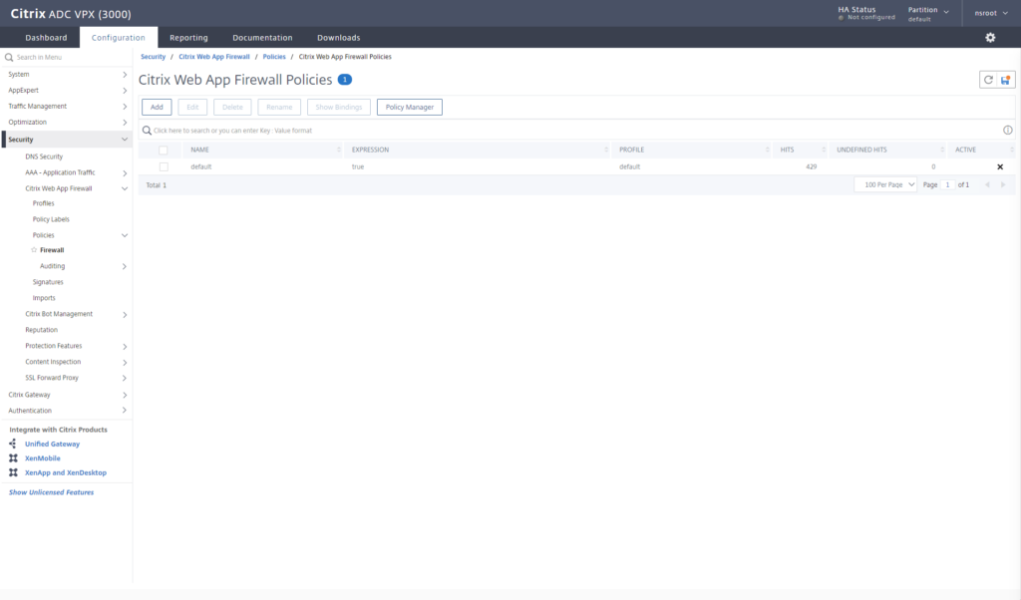Click the save/export icon near refresh
Image resolution: width=1021 pixels, height=600 pixels.
click(1007, 79)
